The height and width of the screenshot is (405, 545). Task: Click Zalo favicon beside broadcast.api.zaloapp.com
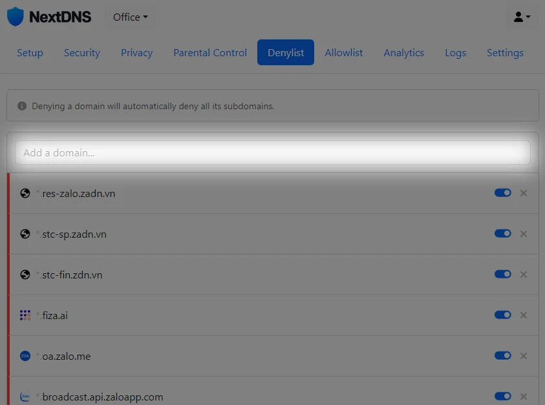click(x=25, y=397)
